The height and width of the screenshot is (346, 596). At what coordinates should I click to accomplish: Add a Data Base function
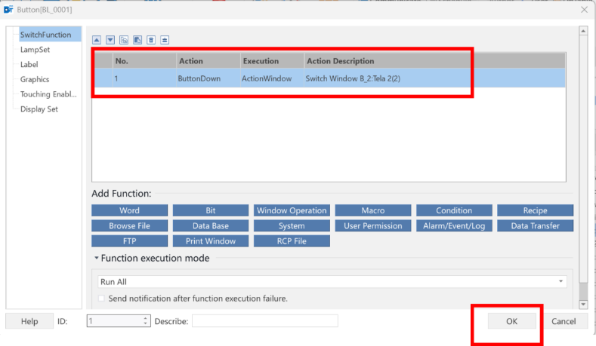click(211, 225)
